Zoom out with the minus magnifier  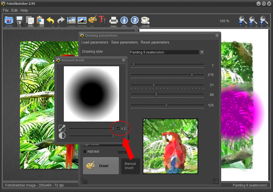click(243, 21)
